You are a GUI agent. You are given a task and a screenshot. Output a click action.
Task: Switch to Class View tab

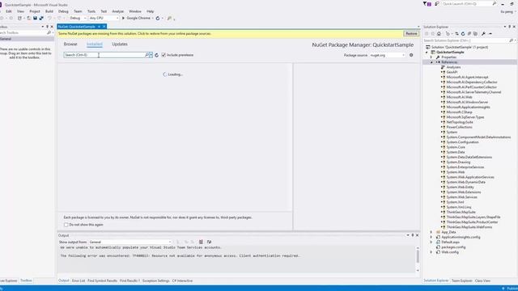(482, 280)
